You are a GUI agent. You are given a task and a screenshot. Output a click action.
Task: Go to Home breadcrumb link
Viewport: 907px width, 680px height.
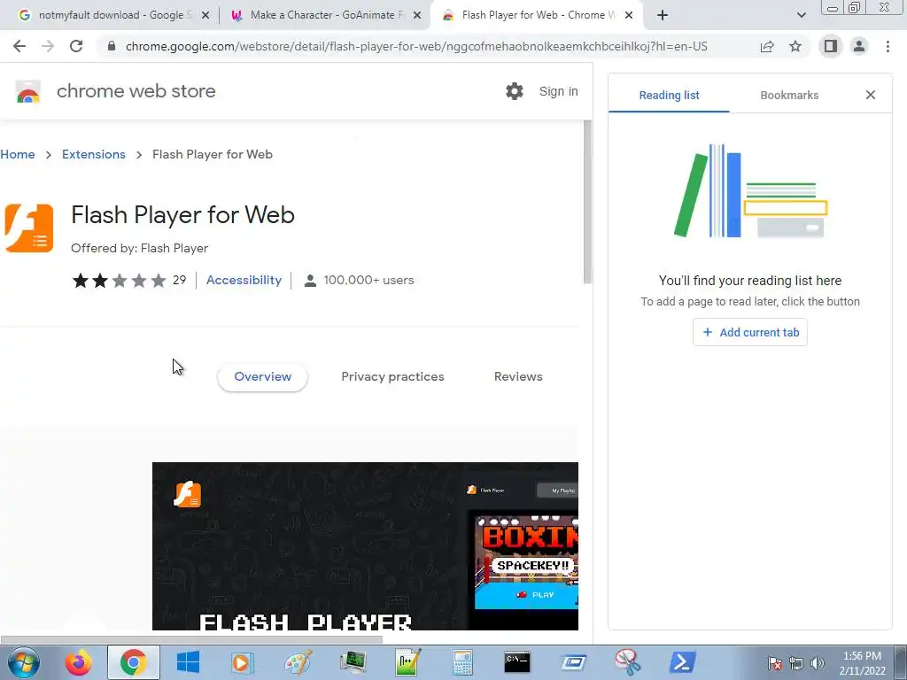click(x=18, y=154)
